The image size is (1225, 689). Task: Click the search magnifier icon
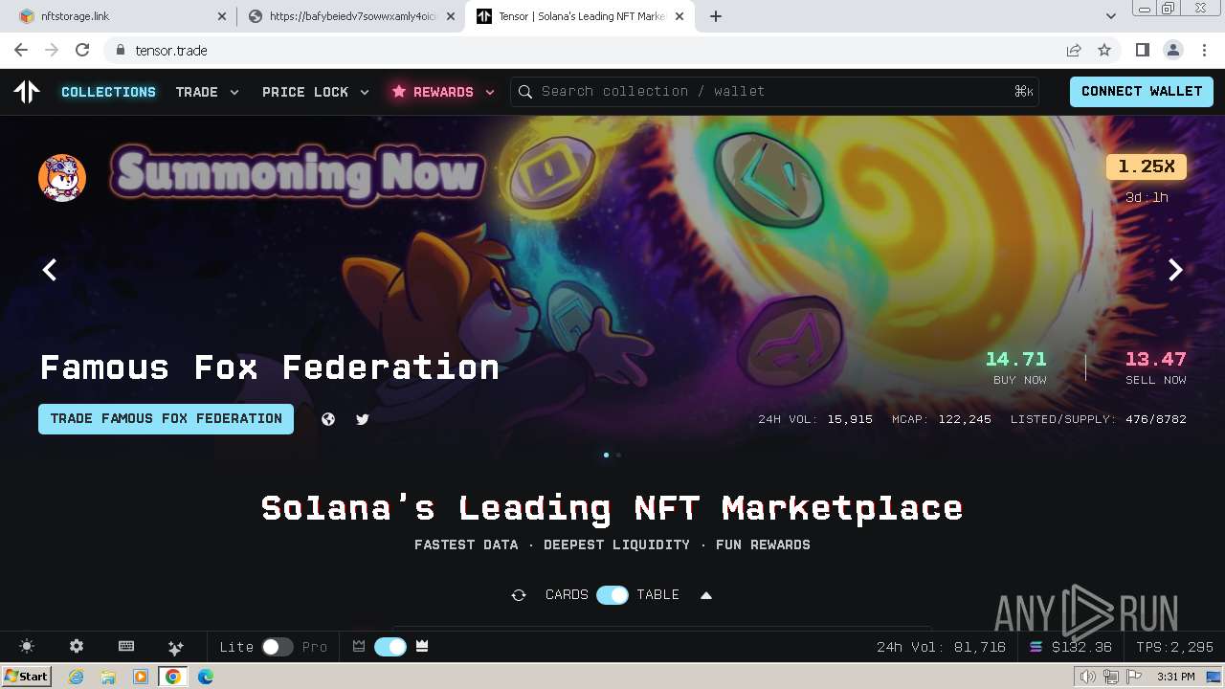tap(525, 92)
